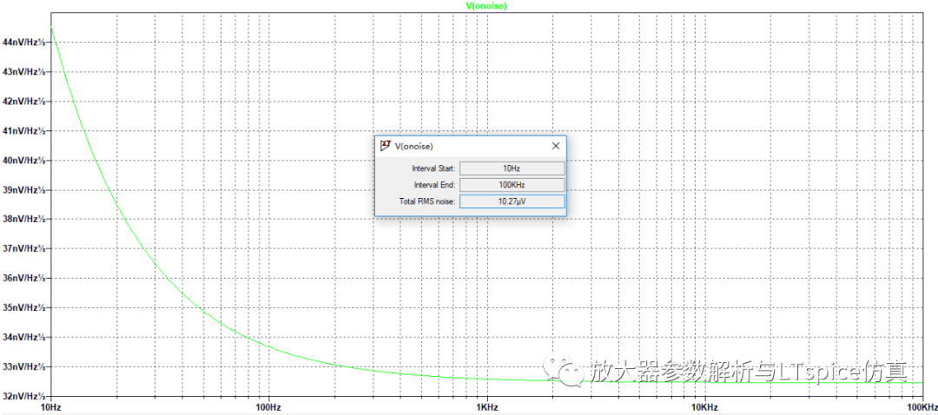Viewport: 938px width, 415px height.
Task: Click the 10KHz label on horizontal axis
Action: tap(704, 407)
